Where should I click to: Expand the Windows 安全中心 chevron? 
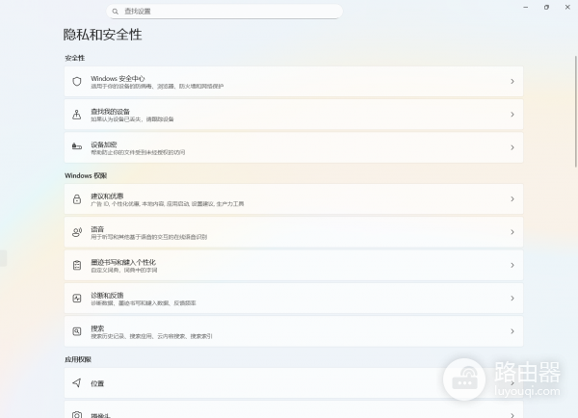[x=512, y=82]
